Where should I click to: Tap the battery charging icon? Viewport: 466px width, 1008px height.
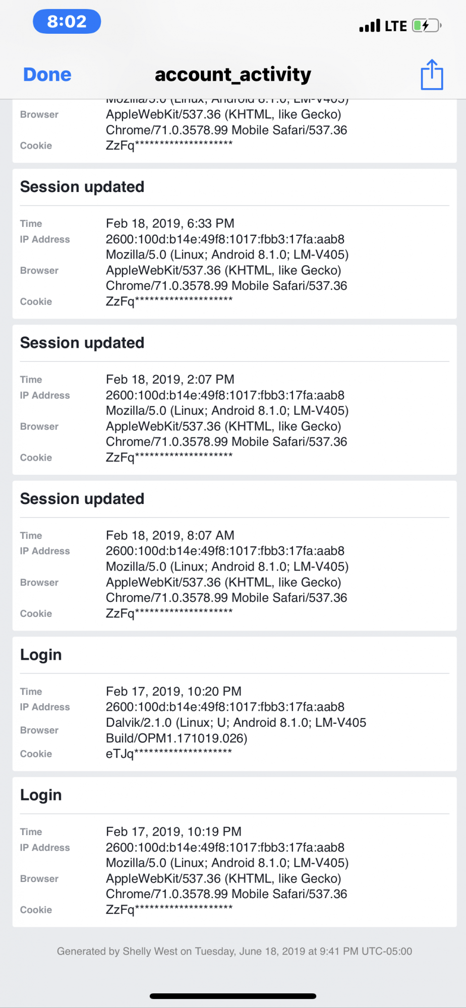(x=427, y=26)
